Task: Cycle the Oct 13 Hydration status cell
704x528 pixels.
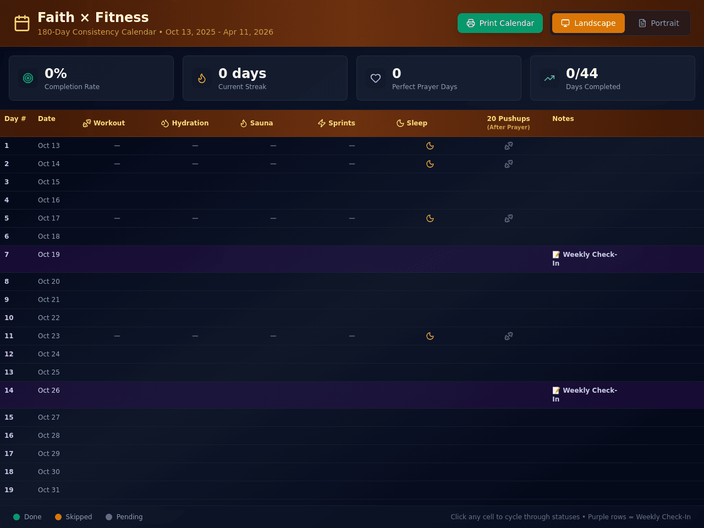Action: [195, 146]
